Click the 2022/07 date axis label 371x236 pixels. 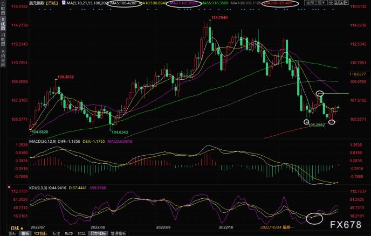38,227
